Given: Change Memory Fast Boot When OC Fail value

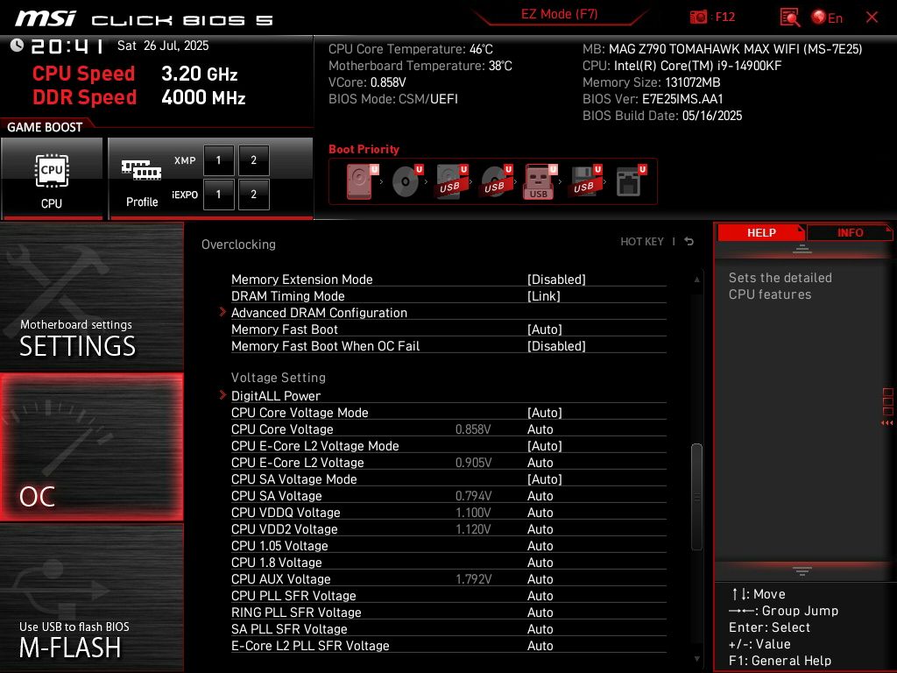Looking at the screenshot, I should click(556, 345).
